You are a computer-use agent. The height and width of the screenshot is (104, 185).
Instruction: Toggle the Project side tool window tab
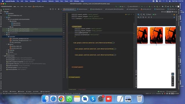(1, 11)
